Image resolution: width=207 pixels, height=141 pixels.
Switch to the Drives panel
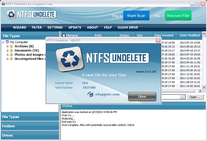[x=30, y=135]
